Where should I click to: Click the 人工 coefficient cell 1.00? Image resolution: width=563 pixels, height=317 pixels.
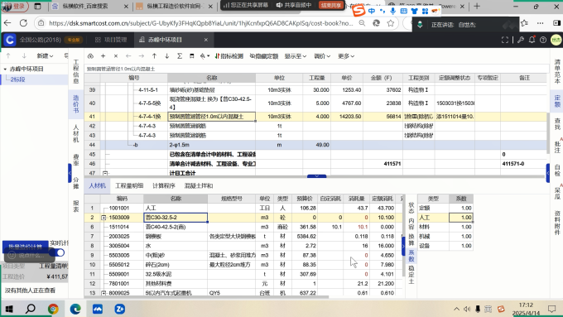[461, 218]
